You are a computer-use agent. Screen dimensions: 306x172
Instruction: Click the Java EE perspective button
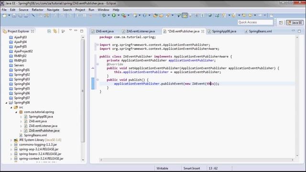295,22
